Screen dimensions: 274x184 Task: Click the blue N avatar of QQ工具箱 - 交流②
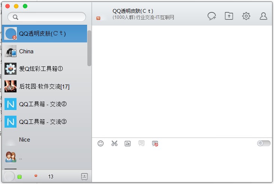click(11, 104)
